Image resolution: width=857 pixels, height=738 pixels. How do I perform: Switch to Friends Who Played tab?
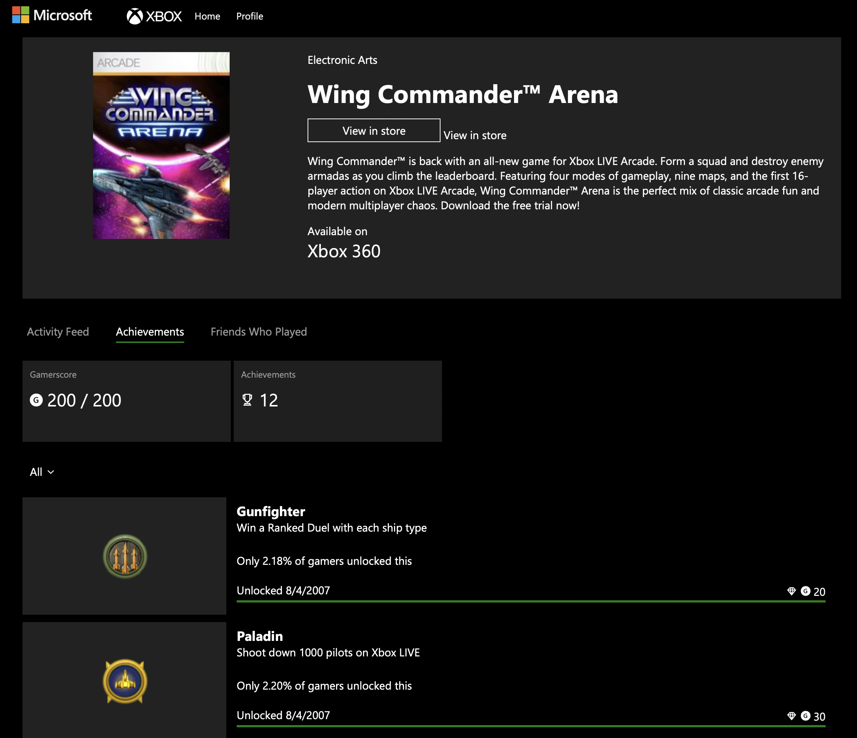[x=258, y=332]
